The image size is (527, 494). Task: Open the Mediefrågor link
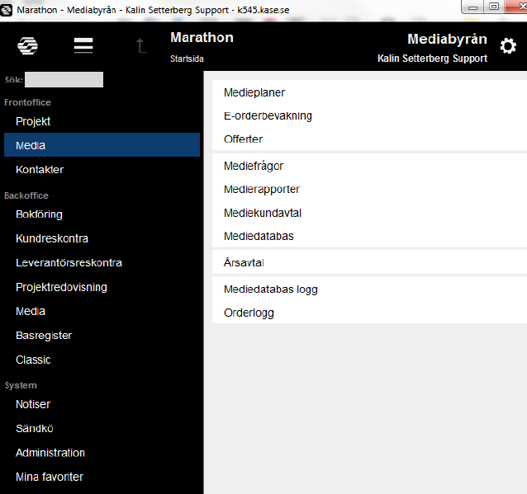254,166
